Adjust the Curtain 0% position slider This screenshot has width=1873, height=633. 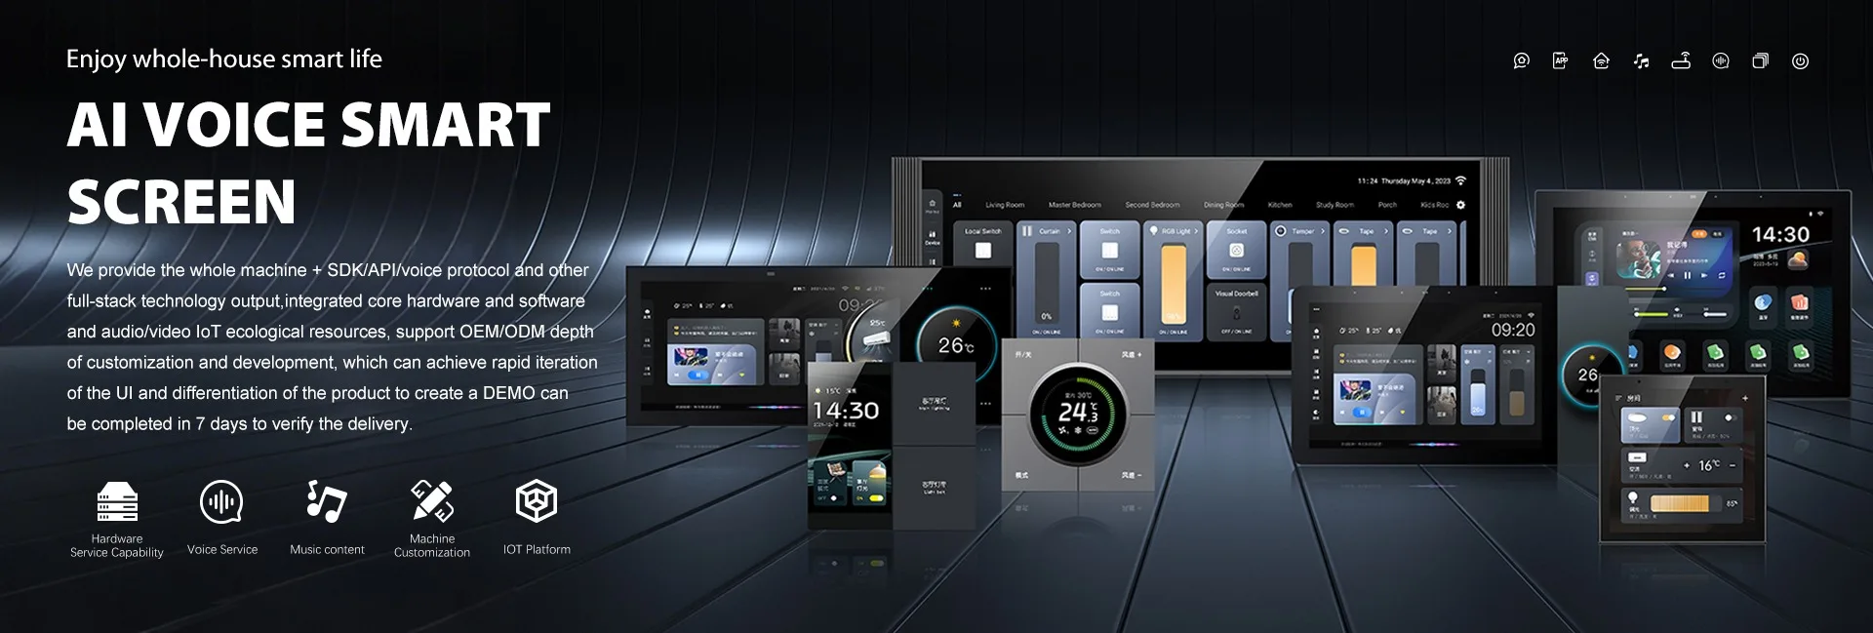[x=1047, y=284]
